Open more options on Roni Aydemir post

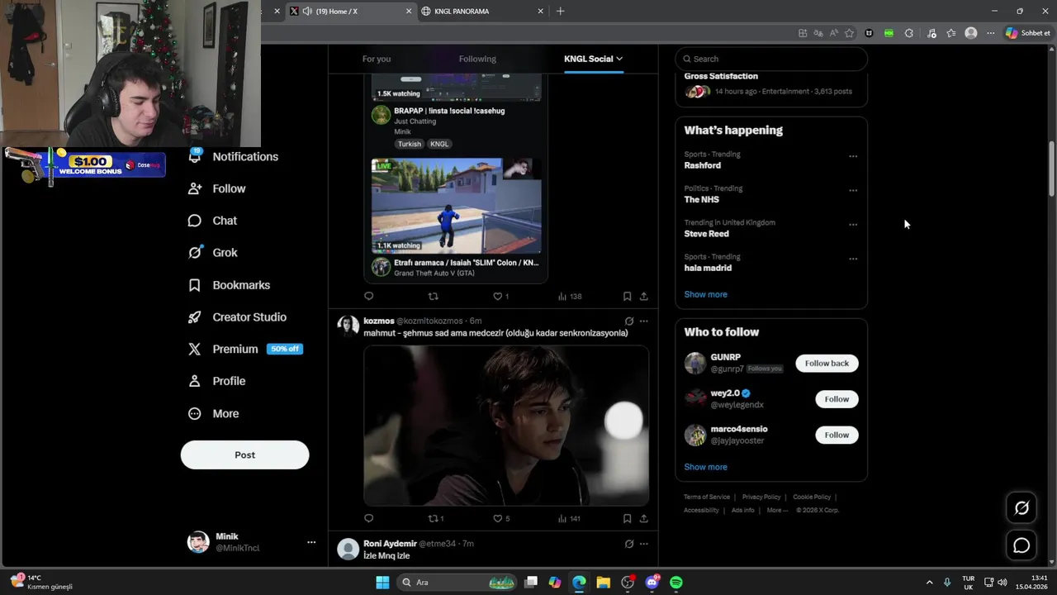[x=644, y=544]
